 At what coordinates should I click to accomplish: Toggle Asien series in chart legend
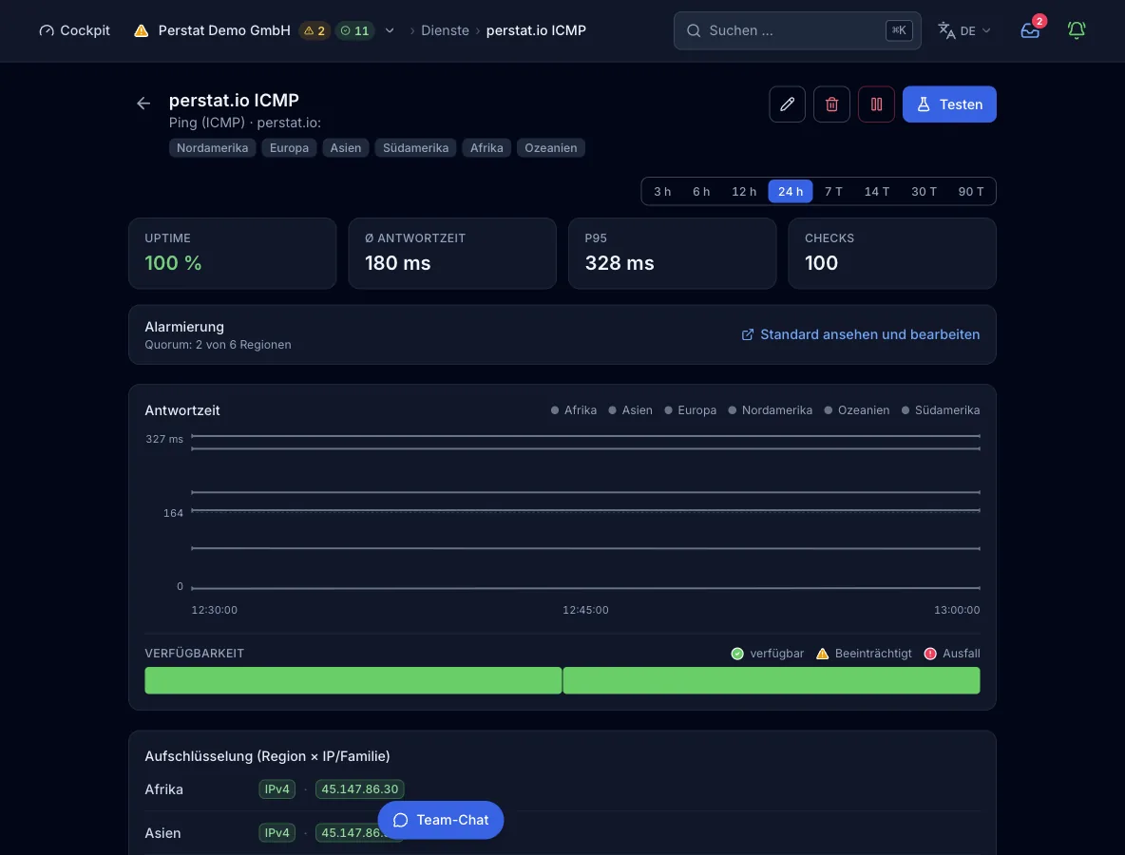(x=630, y=410)
